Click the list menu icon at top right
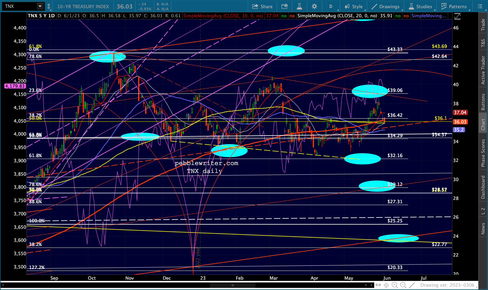 pos(480,6)
